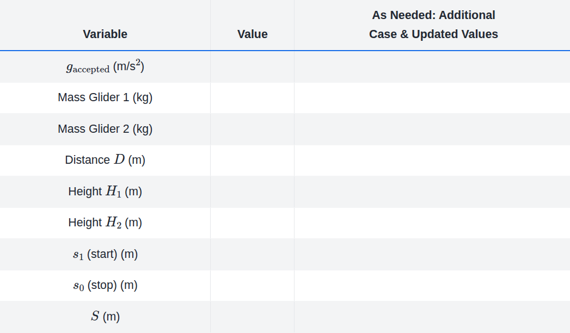The image size is (570, 333).
Task: Select the Mass Glider 1 Value cell
Action: click(x=252, y=98)
